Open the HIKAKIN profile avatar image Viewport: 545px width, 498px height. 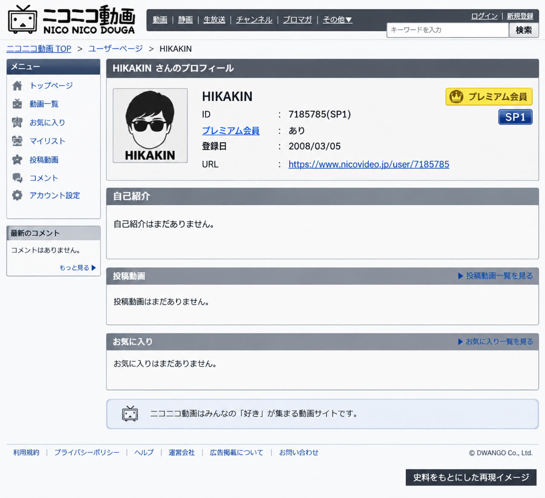[150, 126]
